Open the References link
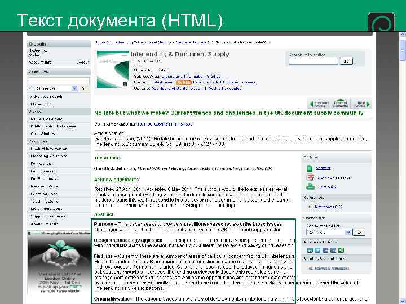 click(x=328, y=207)
